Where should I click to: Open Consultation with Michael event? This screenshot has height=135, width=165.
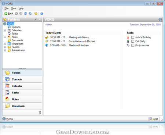pyautogui.click(x=82, y=41)
